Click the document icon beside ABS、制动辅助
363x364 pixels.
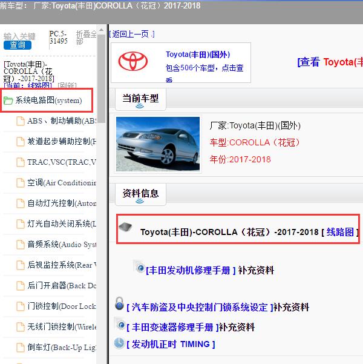coord(21,121)
